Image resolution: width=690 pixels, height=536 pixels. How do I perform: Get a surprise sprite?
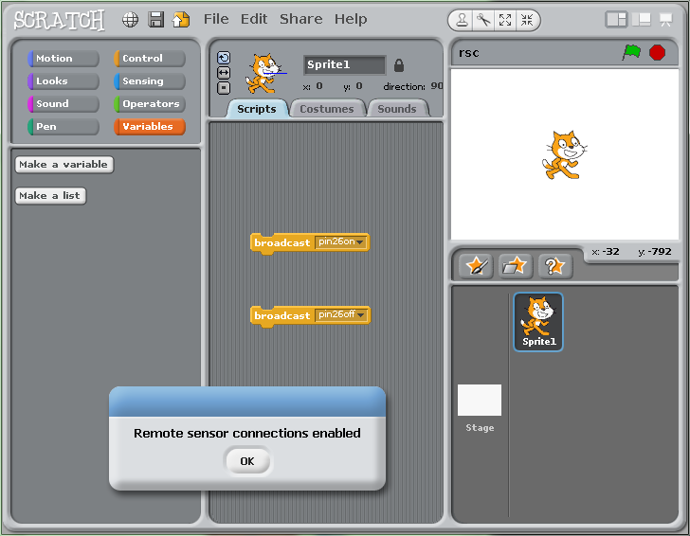point(555,266)
